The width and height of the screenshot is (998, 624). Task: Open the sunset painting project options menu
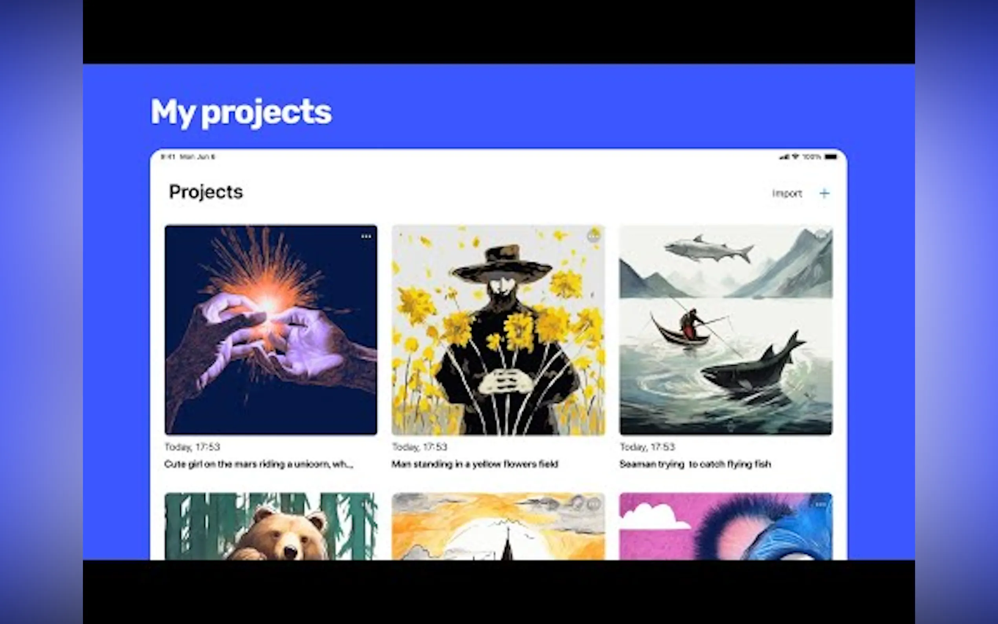click(593, 504)
